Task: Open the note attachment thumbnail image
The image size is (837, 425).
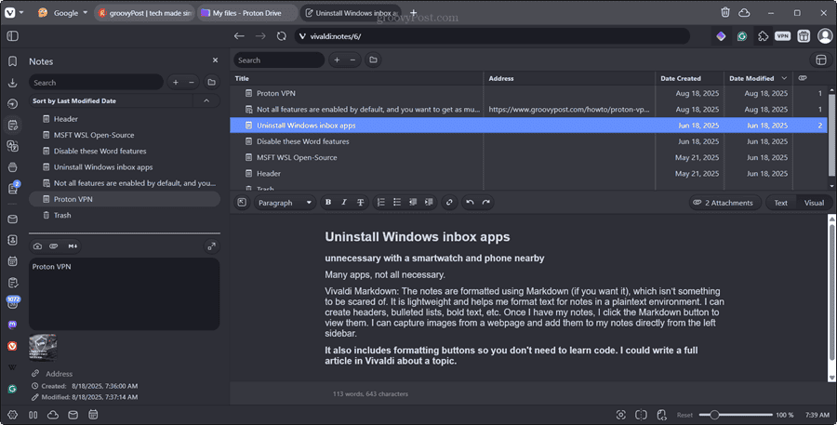Action: pyautogui.click(x=43, y=347)
